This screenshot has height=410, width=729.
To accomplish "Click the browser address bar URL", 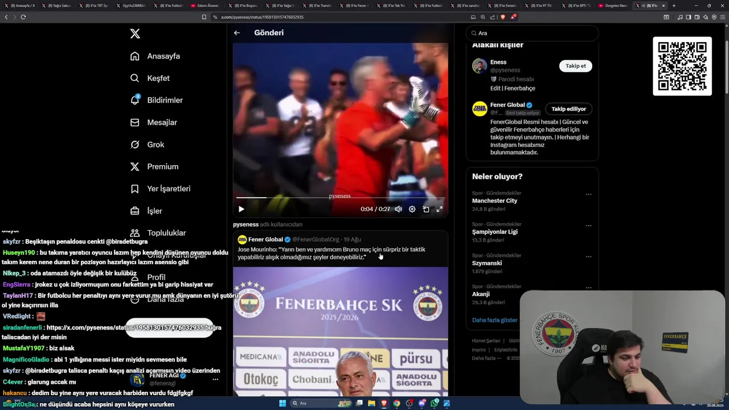I will tap(262, 17).
